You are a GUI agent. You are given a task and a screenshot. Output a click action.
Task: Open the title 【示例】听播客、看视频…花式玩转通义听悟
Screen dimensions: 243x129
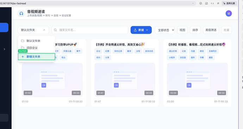197,45
